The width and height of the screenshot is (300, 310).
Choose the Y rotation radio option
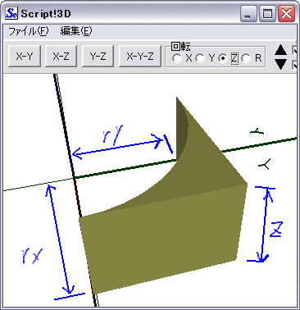(200, 58)
